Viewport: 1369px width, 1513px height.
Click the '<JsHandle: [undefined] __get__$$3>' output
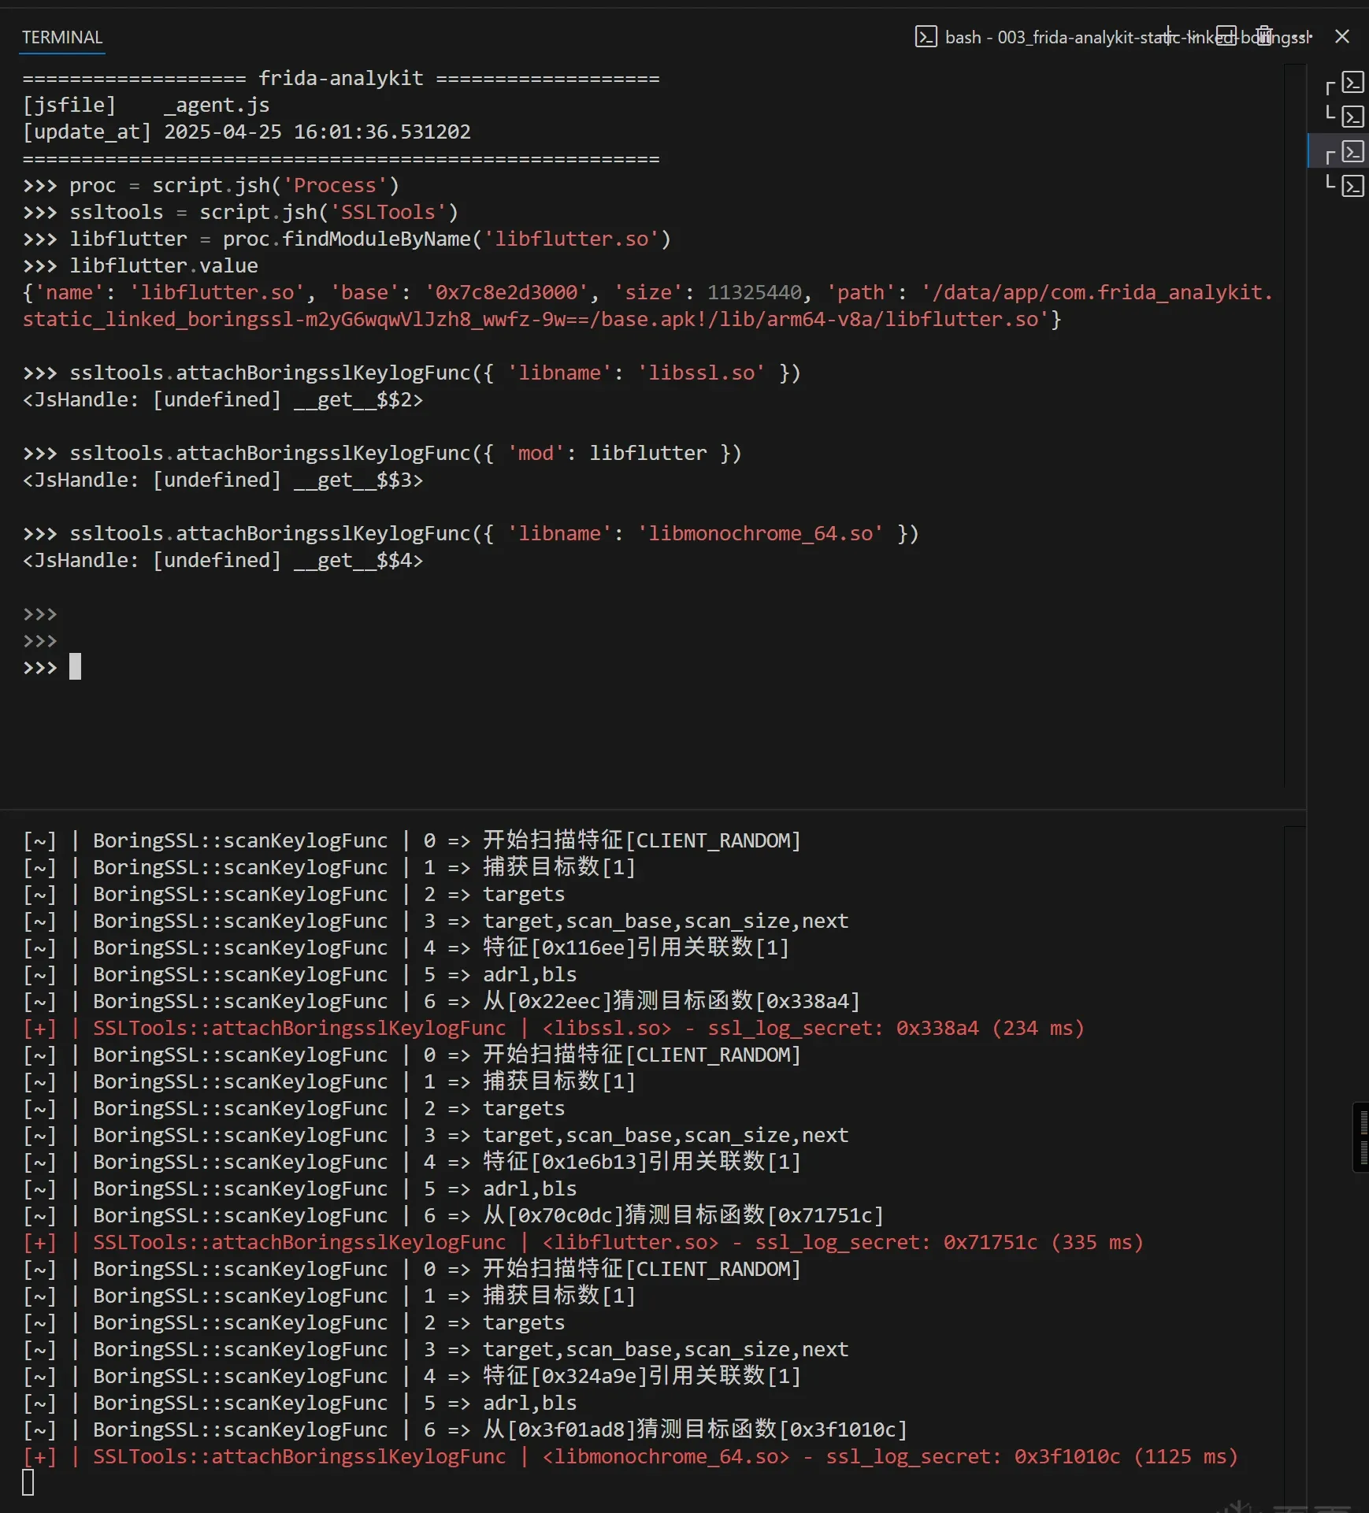point(223,480)
